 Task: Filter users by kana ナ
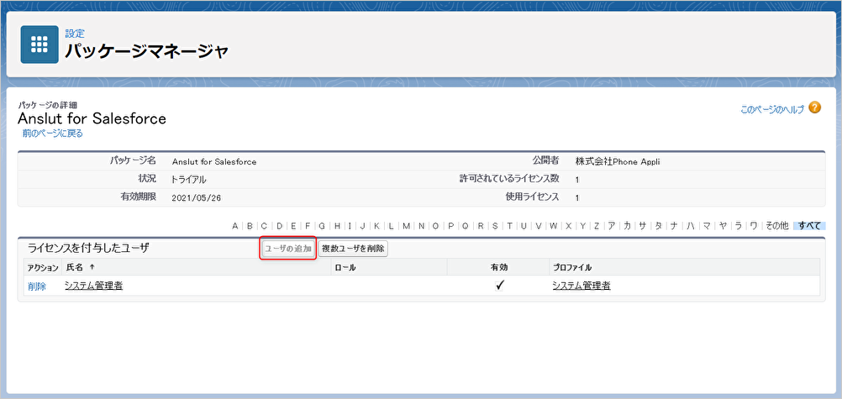point(674,226)
